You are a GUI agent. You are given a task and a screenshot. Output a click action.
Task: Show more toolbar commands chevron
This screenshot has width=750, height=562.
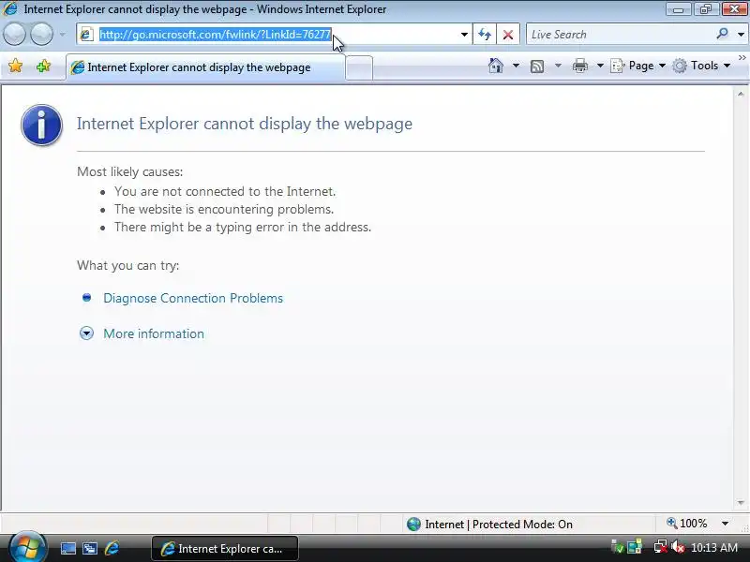pyautogui.click(x=742, y=58)
